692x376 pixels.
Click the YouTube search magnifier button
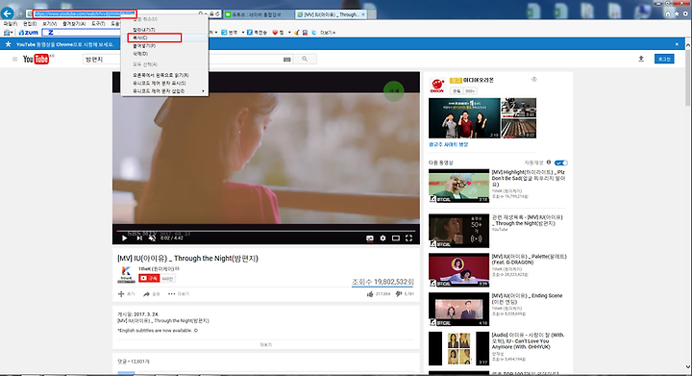[x=305, y=59]
